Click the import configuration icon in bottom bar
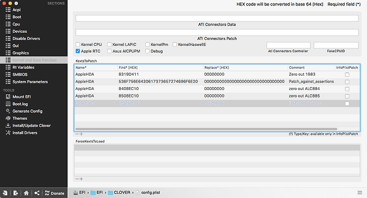Viewport: 367px width, 198px height. 5,193
